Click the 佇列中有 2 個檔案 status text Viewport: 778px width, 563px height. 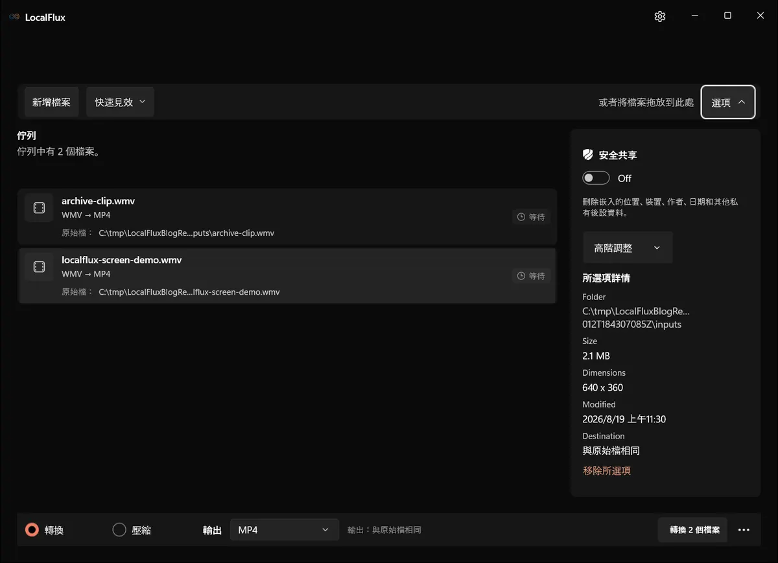(58, 152)
